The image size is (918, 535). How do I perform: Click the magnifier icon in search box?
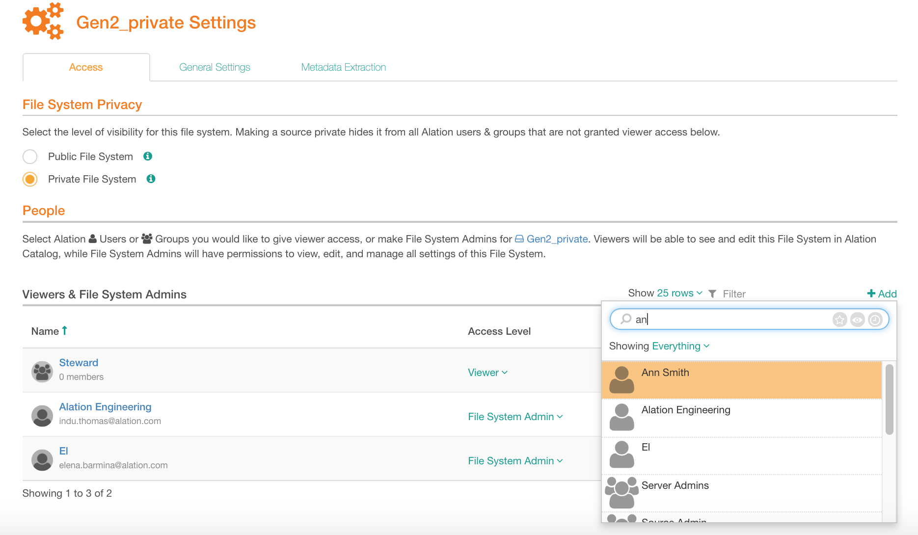click(x=626, y=319)
